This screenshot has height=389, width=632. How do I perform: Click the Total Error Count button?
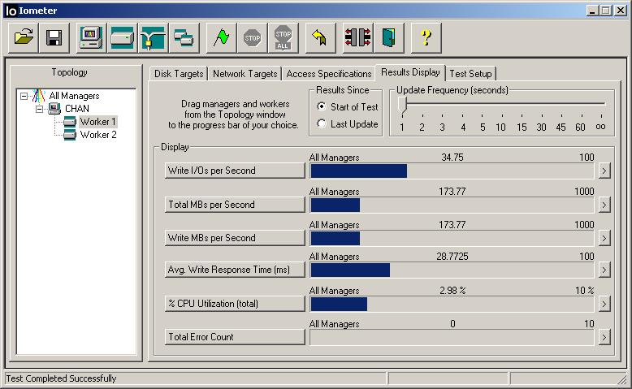coord(235,337)
